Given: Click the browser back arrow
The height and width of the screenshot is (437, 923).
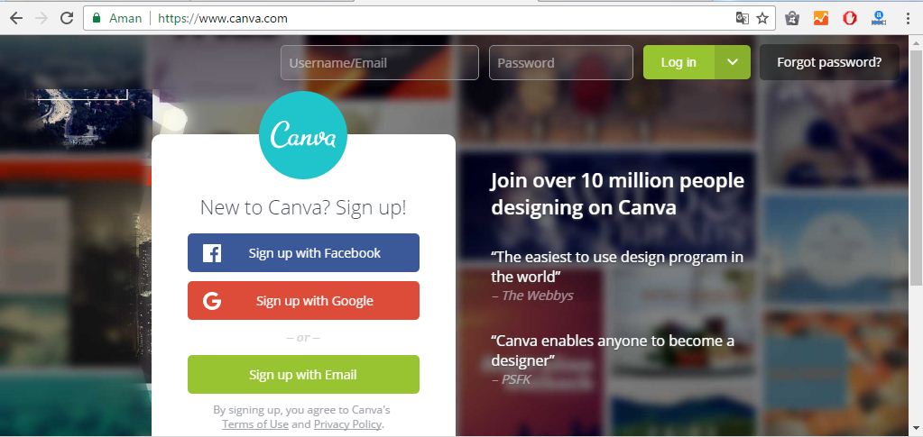Looking at the screenshot, I should pos(16,18).
